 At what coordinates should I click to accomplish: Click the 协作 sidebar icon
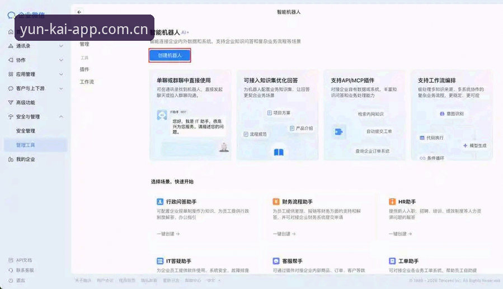(x=11, y=60)
